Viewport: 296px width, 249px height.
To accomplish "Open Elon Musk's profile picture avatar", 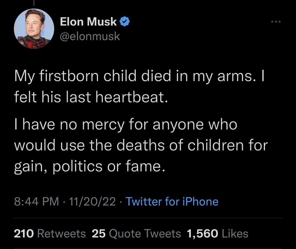I will [34, 29].
